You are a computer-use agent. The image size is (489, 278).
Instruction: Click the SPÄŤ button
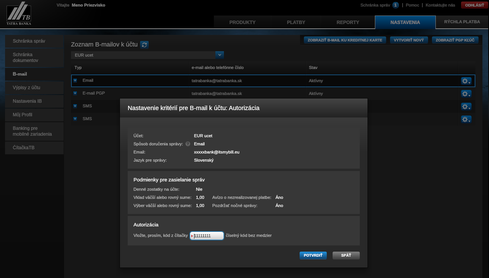pos(346,255)
